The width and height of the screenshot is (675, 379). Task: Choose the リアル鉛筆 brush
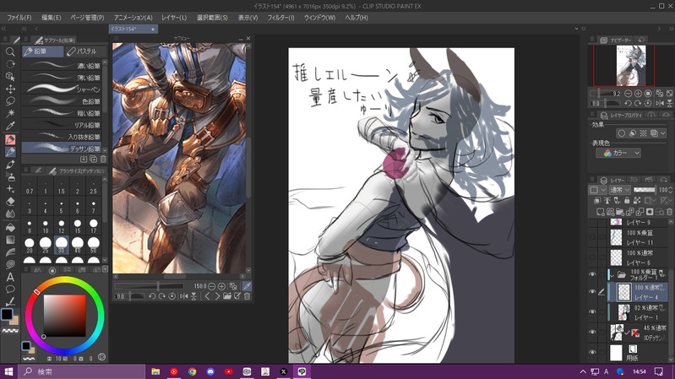pos(62,125)
